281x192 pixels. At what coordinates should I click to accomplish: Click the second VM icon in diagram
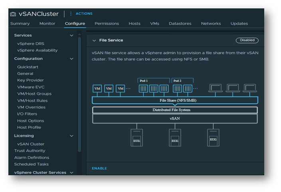pos(109,89)
